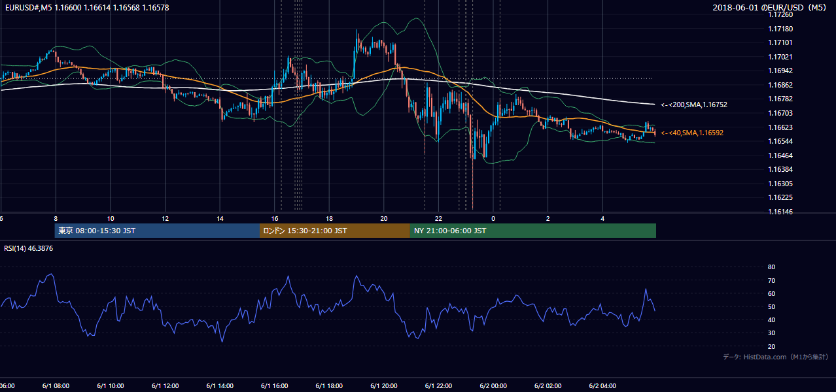Click the 1.16782 price axis label

(781, 99)
